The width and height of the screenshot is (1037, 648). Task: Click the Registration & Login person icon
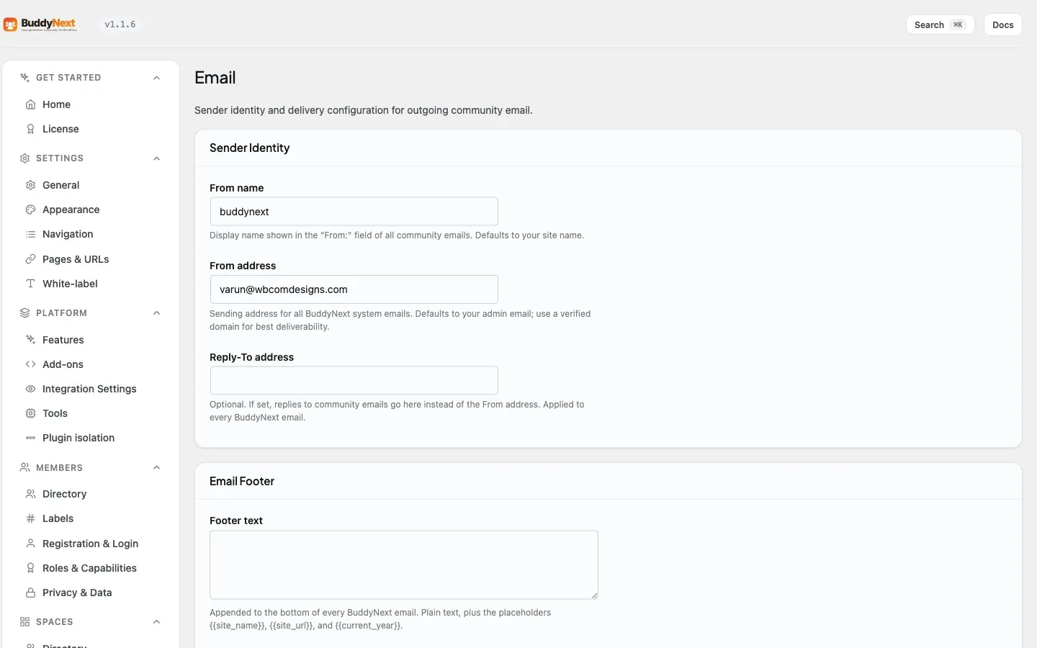(30, 544)
